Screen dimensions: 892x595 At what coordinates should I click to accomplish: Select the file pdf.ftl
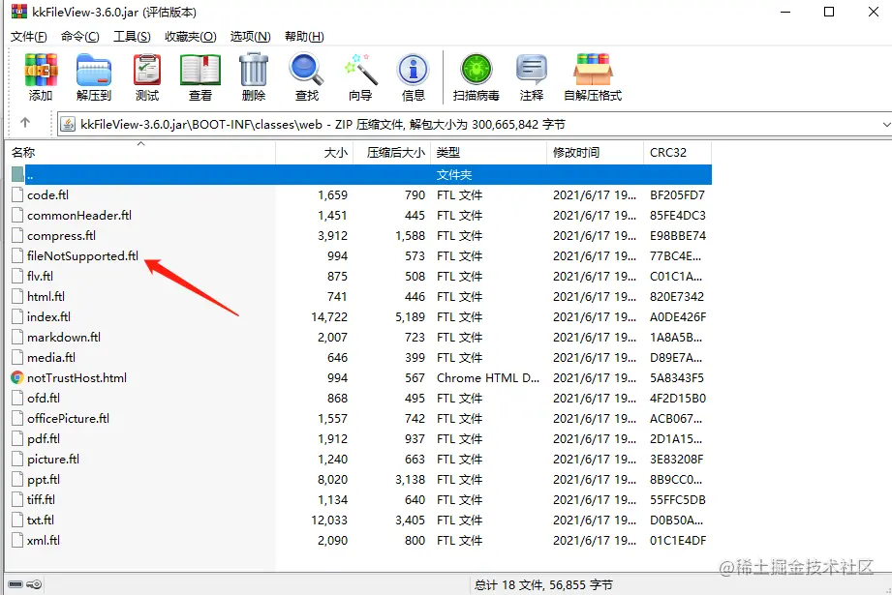point(44,438)
